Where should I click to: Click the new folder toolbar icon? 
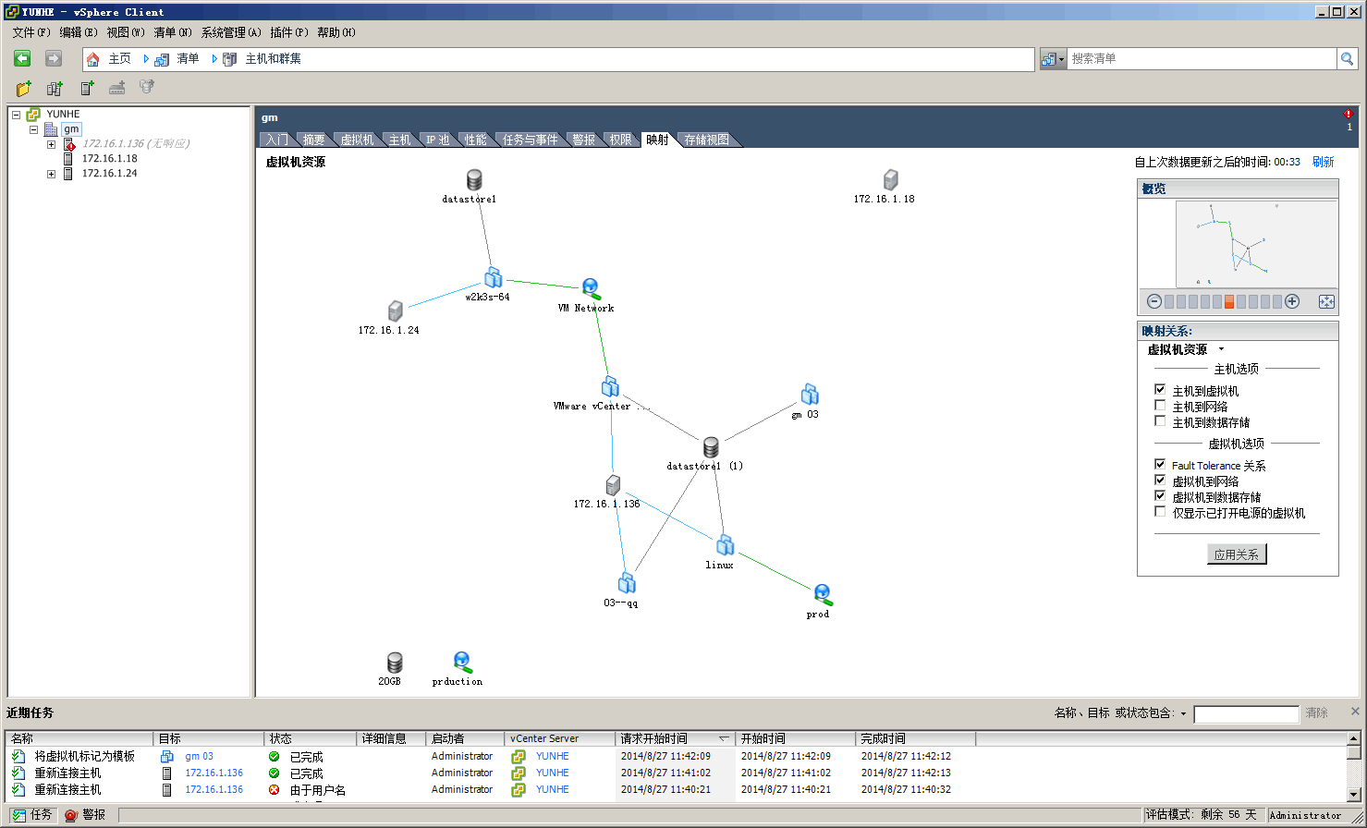[x=24, y=88]
